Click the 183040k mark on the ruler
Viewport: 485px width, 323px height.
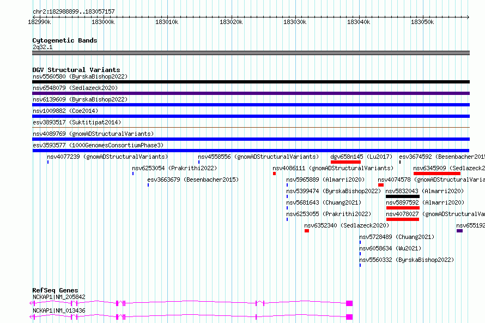(359, 22)
